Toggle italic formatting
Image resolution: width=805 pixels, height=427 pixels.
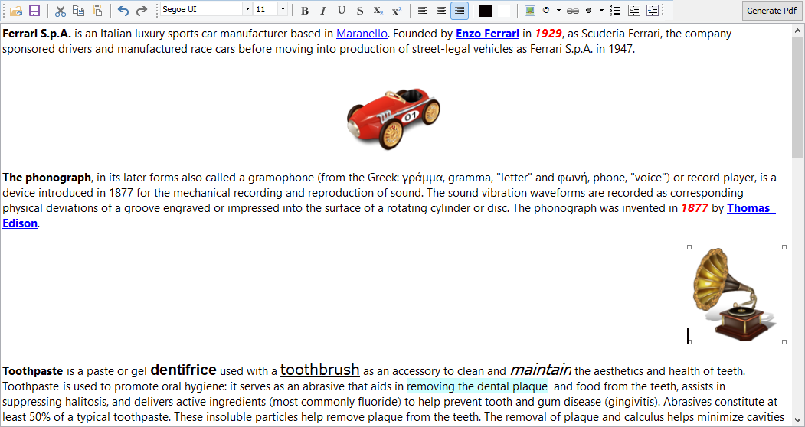click(323, 11)
